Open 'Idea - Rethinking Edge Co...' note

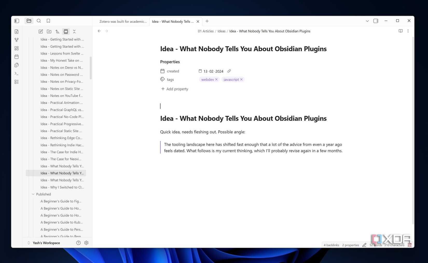pos(62,138)
